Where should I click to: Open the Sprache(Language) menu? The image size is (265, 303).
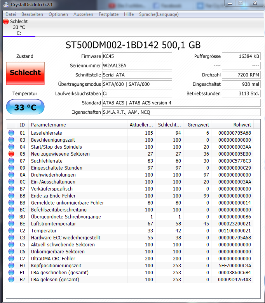[159, 14]
